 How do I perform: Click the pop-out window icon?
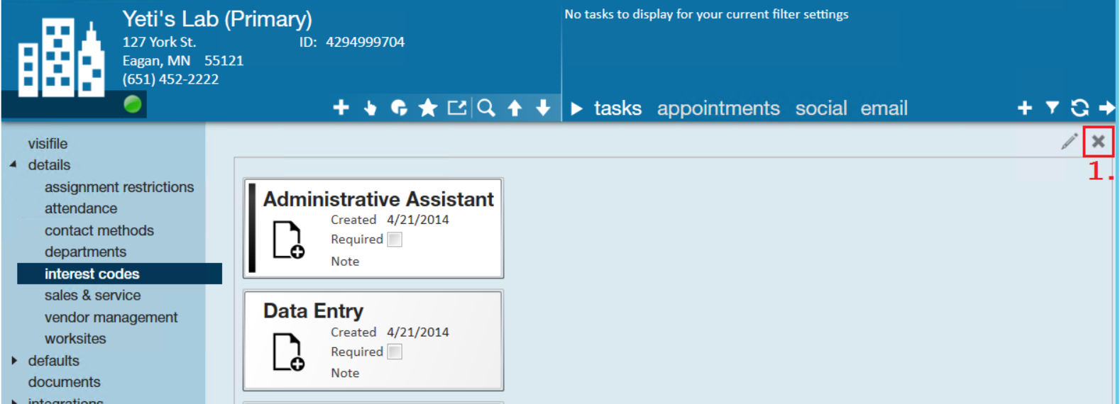click(457, 108)
